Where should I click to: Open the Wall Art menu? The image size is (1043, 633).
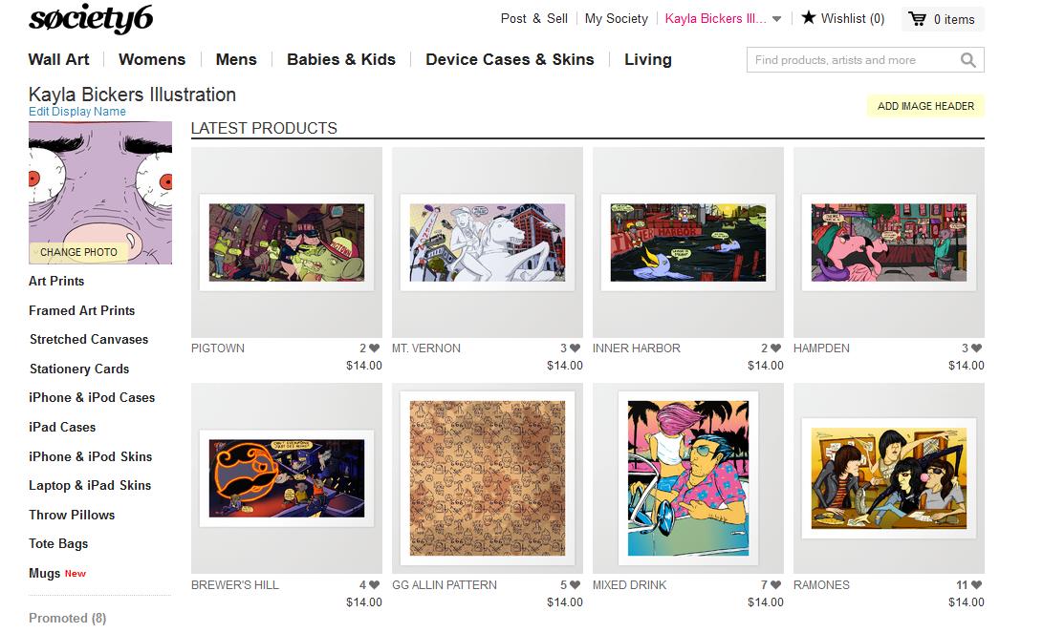pyautogui.click(x=58, y=60)
